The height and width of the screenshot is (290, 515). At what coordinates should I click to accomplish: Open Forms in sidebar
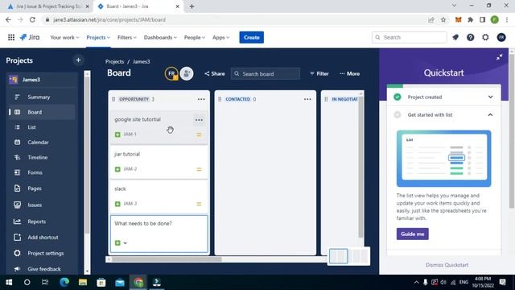pyautogui.click(x=41, y=172)
